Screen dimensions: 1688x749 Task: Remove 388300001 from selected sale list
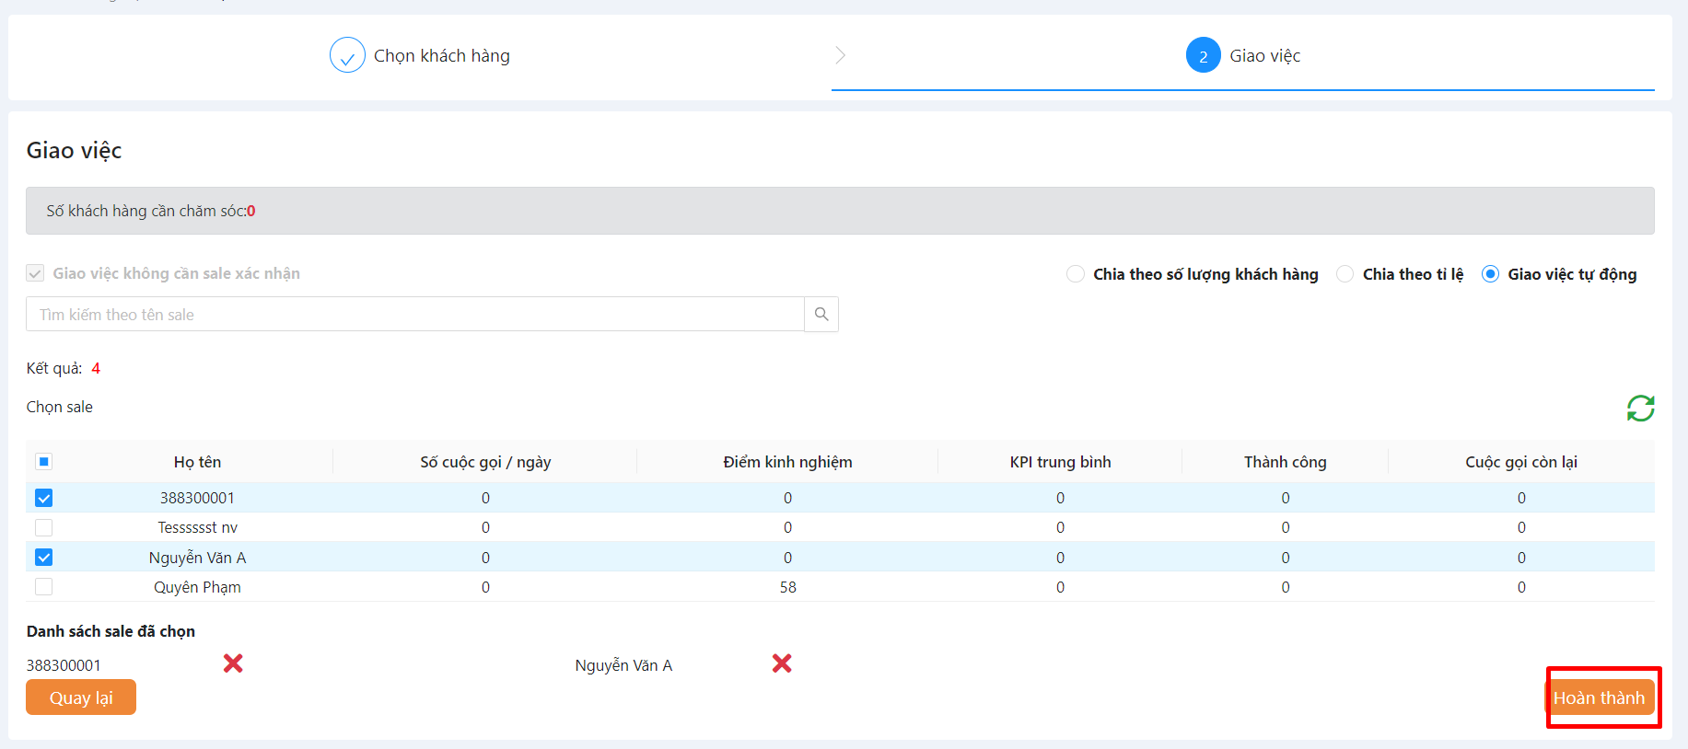(233, 663)
